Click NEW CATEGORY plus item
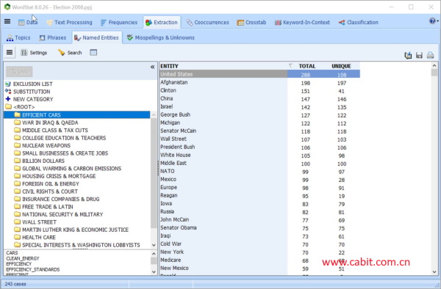Viewport: 441px width, 289px height. coord(29,99)
